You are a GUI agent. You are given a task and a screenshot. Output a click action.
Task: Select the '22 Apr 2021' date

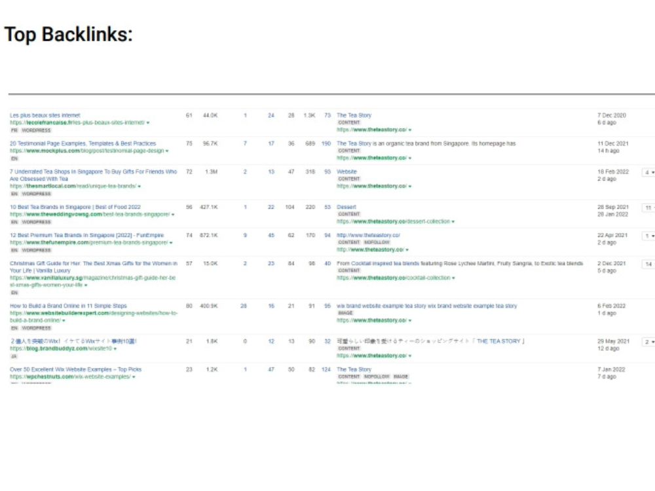pyautogui.click(x=612, y=235)
